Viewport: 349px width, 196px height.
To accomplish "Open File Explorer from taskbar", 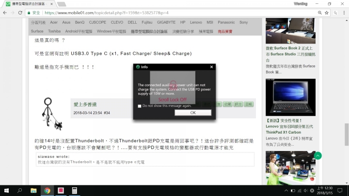I will point(33,191).
